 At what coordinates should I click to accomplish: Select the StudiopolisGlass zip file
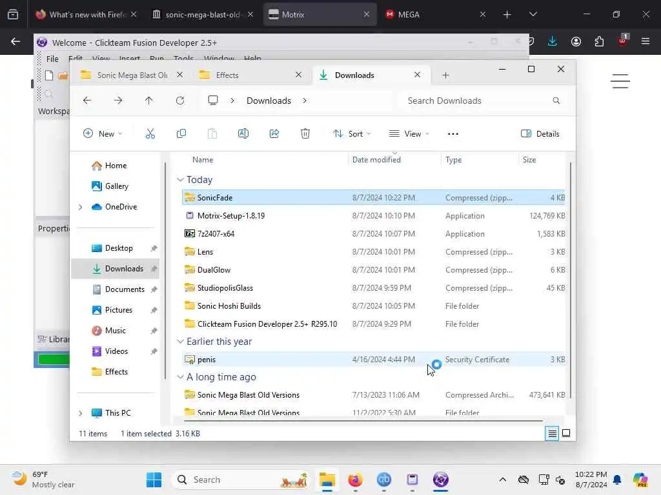coord(374,288)
